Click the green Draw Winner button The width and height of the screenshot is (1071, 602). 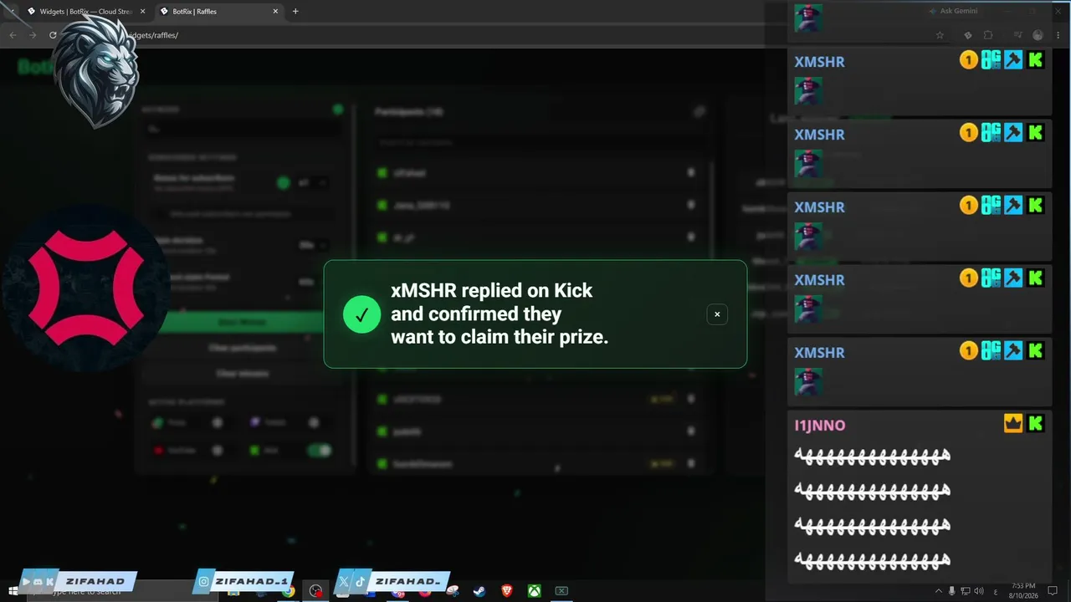point(241,322)
